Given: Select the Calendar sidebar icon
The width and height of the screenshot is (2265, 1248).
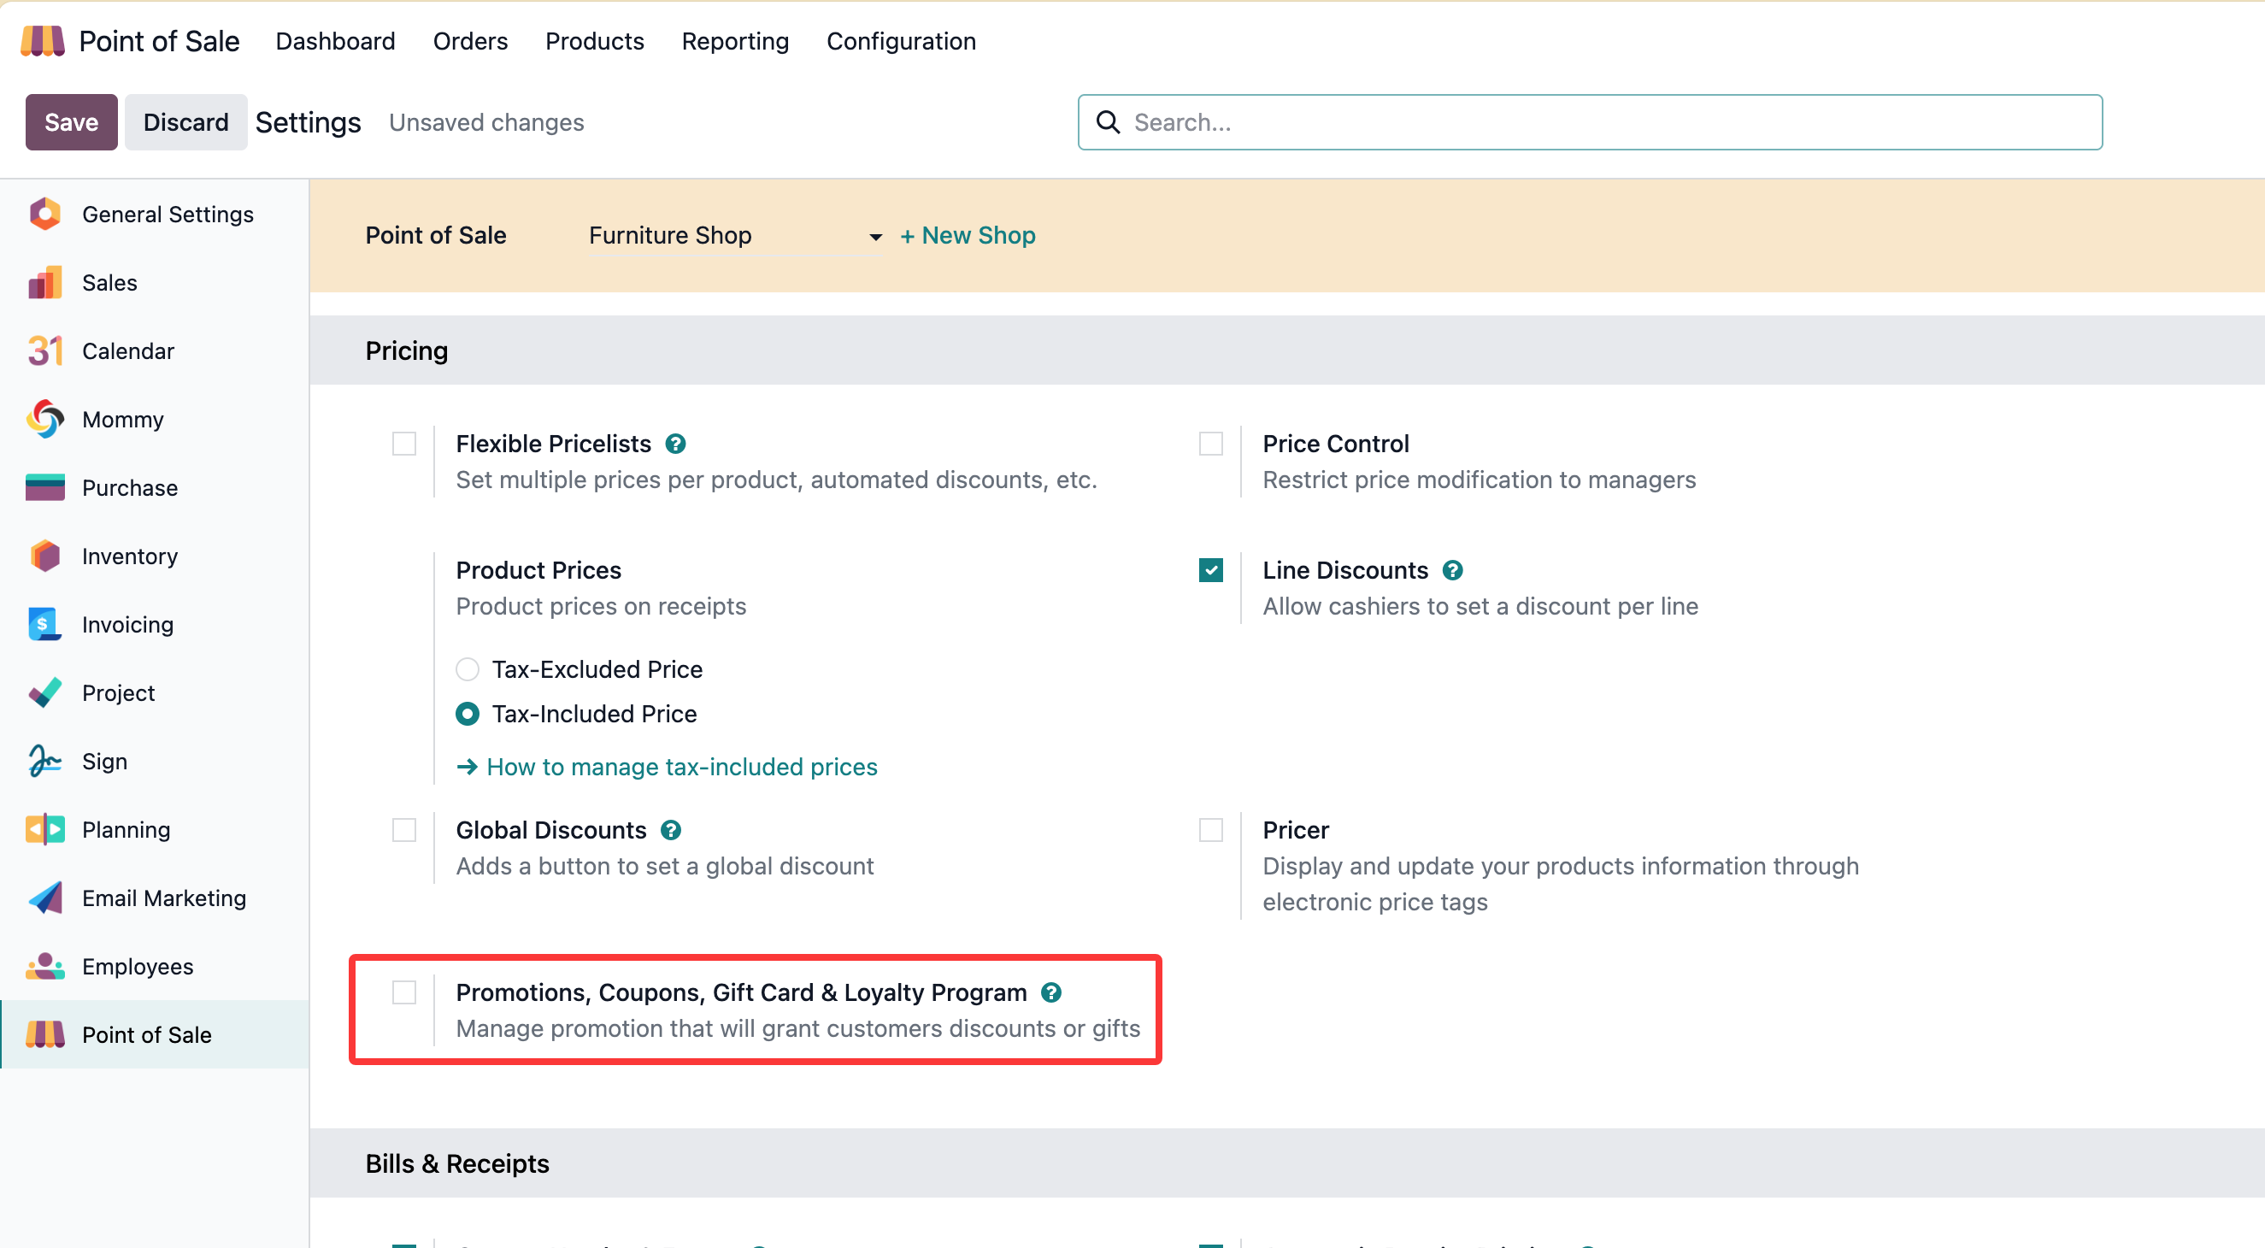Looking at the screenshot, I should (x=44, y=351).
